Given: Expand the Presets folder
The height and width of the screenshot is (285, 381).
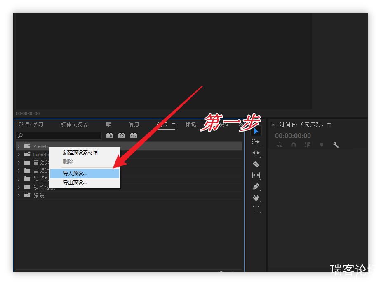Looking at the screenshot, I should click(19, 146).
